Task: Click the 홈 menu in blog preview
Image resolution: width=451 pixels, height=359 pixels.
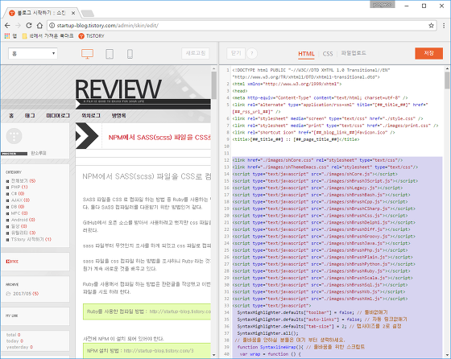Action: click(11, 116)
